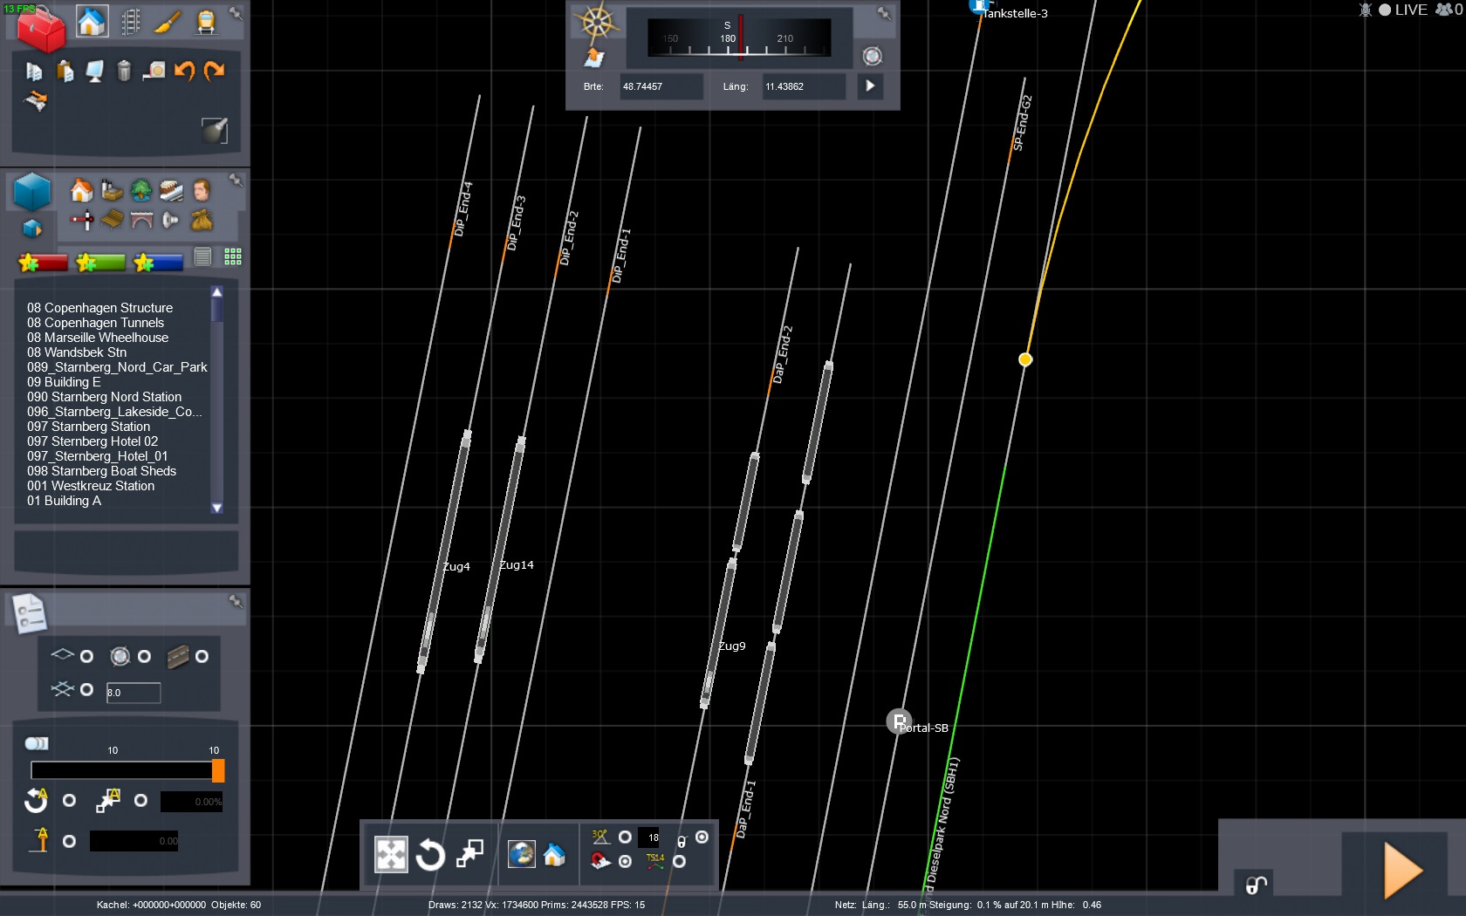Screen dimensions: 1466x916
Task: Switch to the track tools tab
Action: click(x=130, y=22)
